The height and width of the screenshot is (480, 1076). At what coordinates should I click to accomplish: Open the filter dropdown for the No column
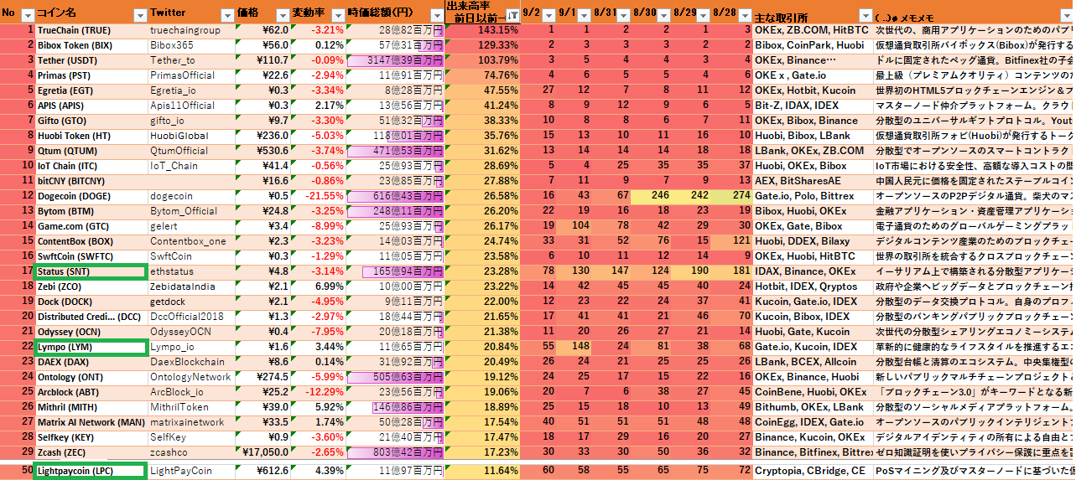(27, 15)
